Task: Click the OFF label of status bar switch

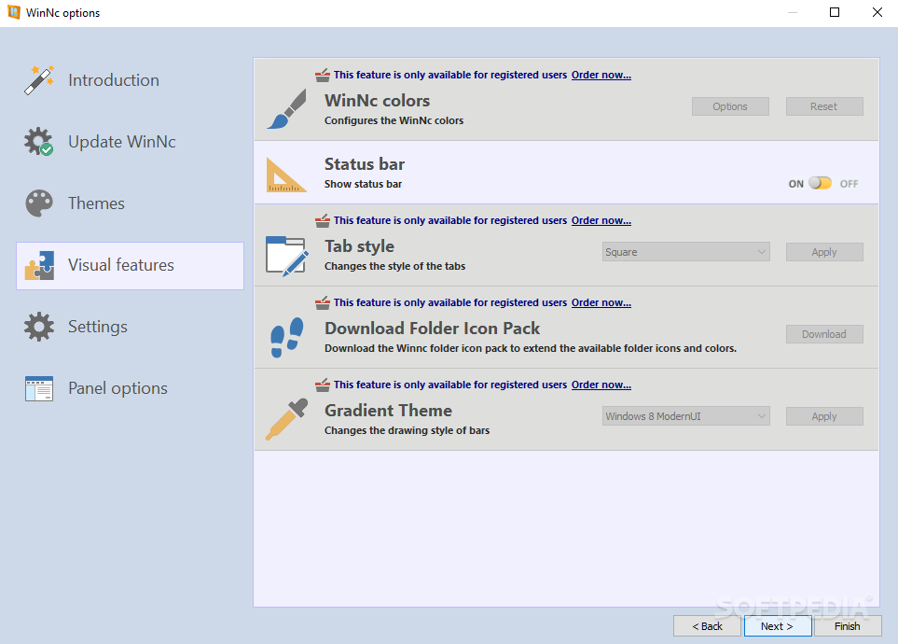Action: [x=849, y=184]
